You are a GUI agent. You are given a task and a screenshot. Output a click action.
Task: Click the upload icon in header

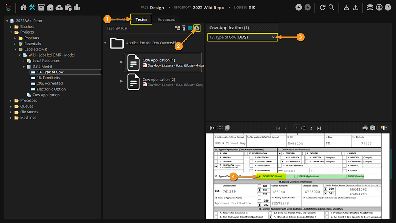[355, 7]
